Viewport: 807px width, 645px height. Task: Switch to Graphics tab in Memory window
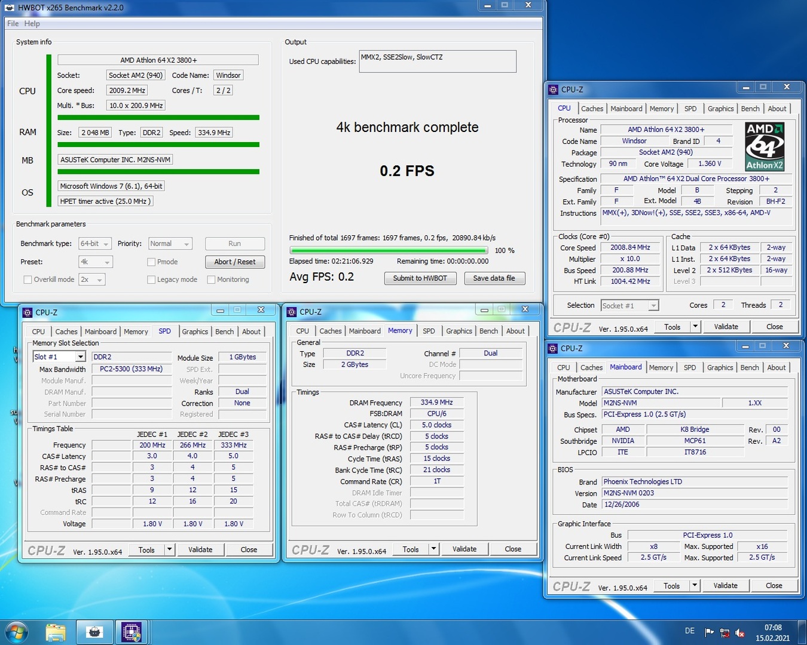(x=459, y=331)
